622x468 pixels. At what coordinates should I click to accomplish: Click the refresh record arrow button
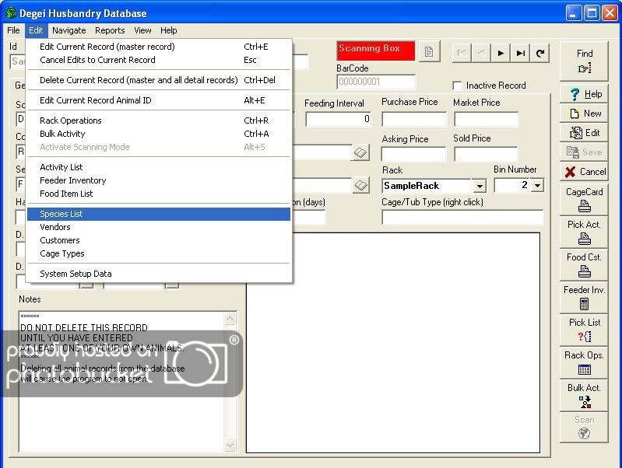coord(540,53)
